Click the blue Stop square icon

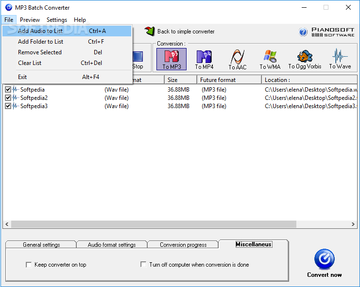tap(138, 56)
